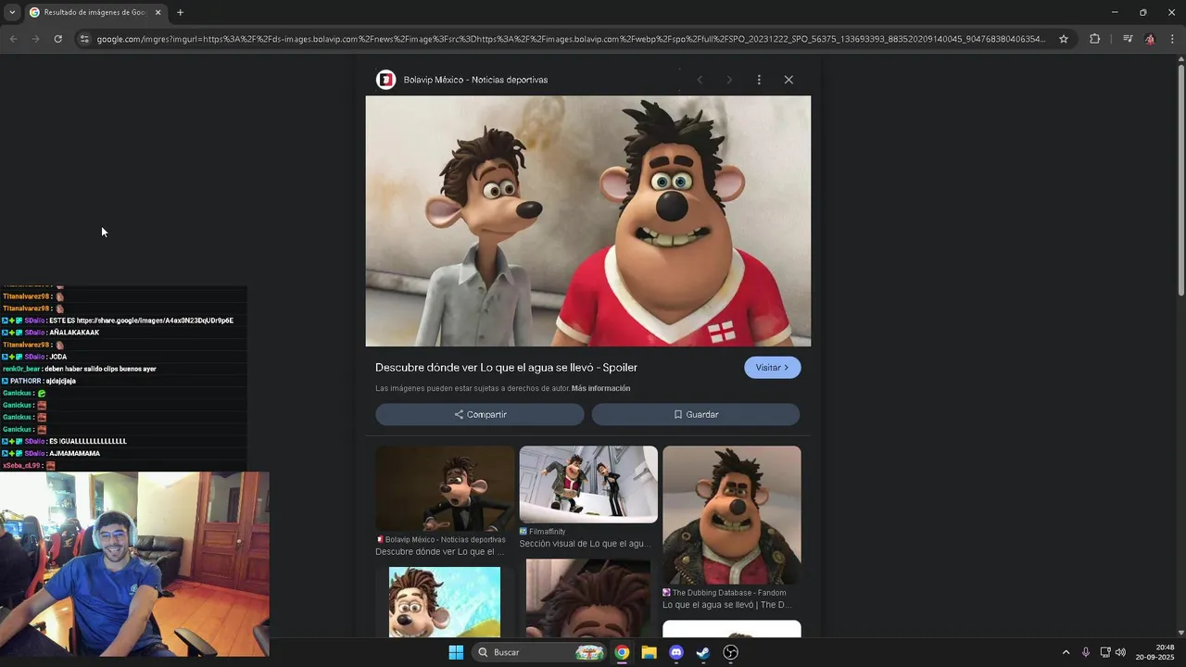Click the scrollbar up arrow
This screenshot has width=1186, height=667.
click(1180, 59)
